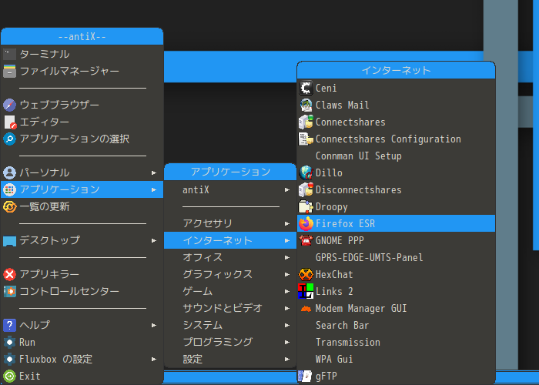The height and width of the screenshot is (385, 539).
Task: Select the highlighted インターネット category
Action: point(230,240)
